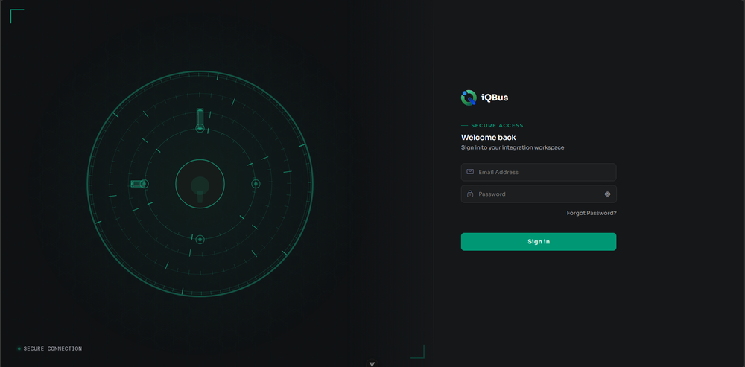This screenshot has height=367, width=745.
Task: Click the Welcome back heading
Action: click(x=489, y=138)
